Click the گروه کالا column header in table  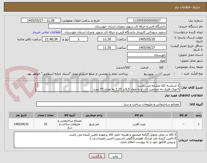(x=70, y=115)
